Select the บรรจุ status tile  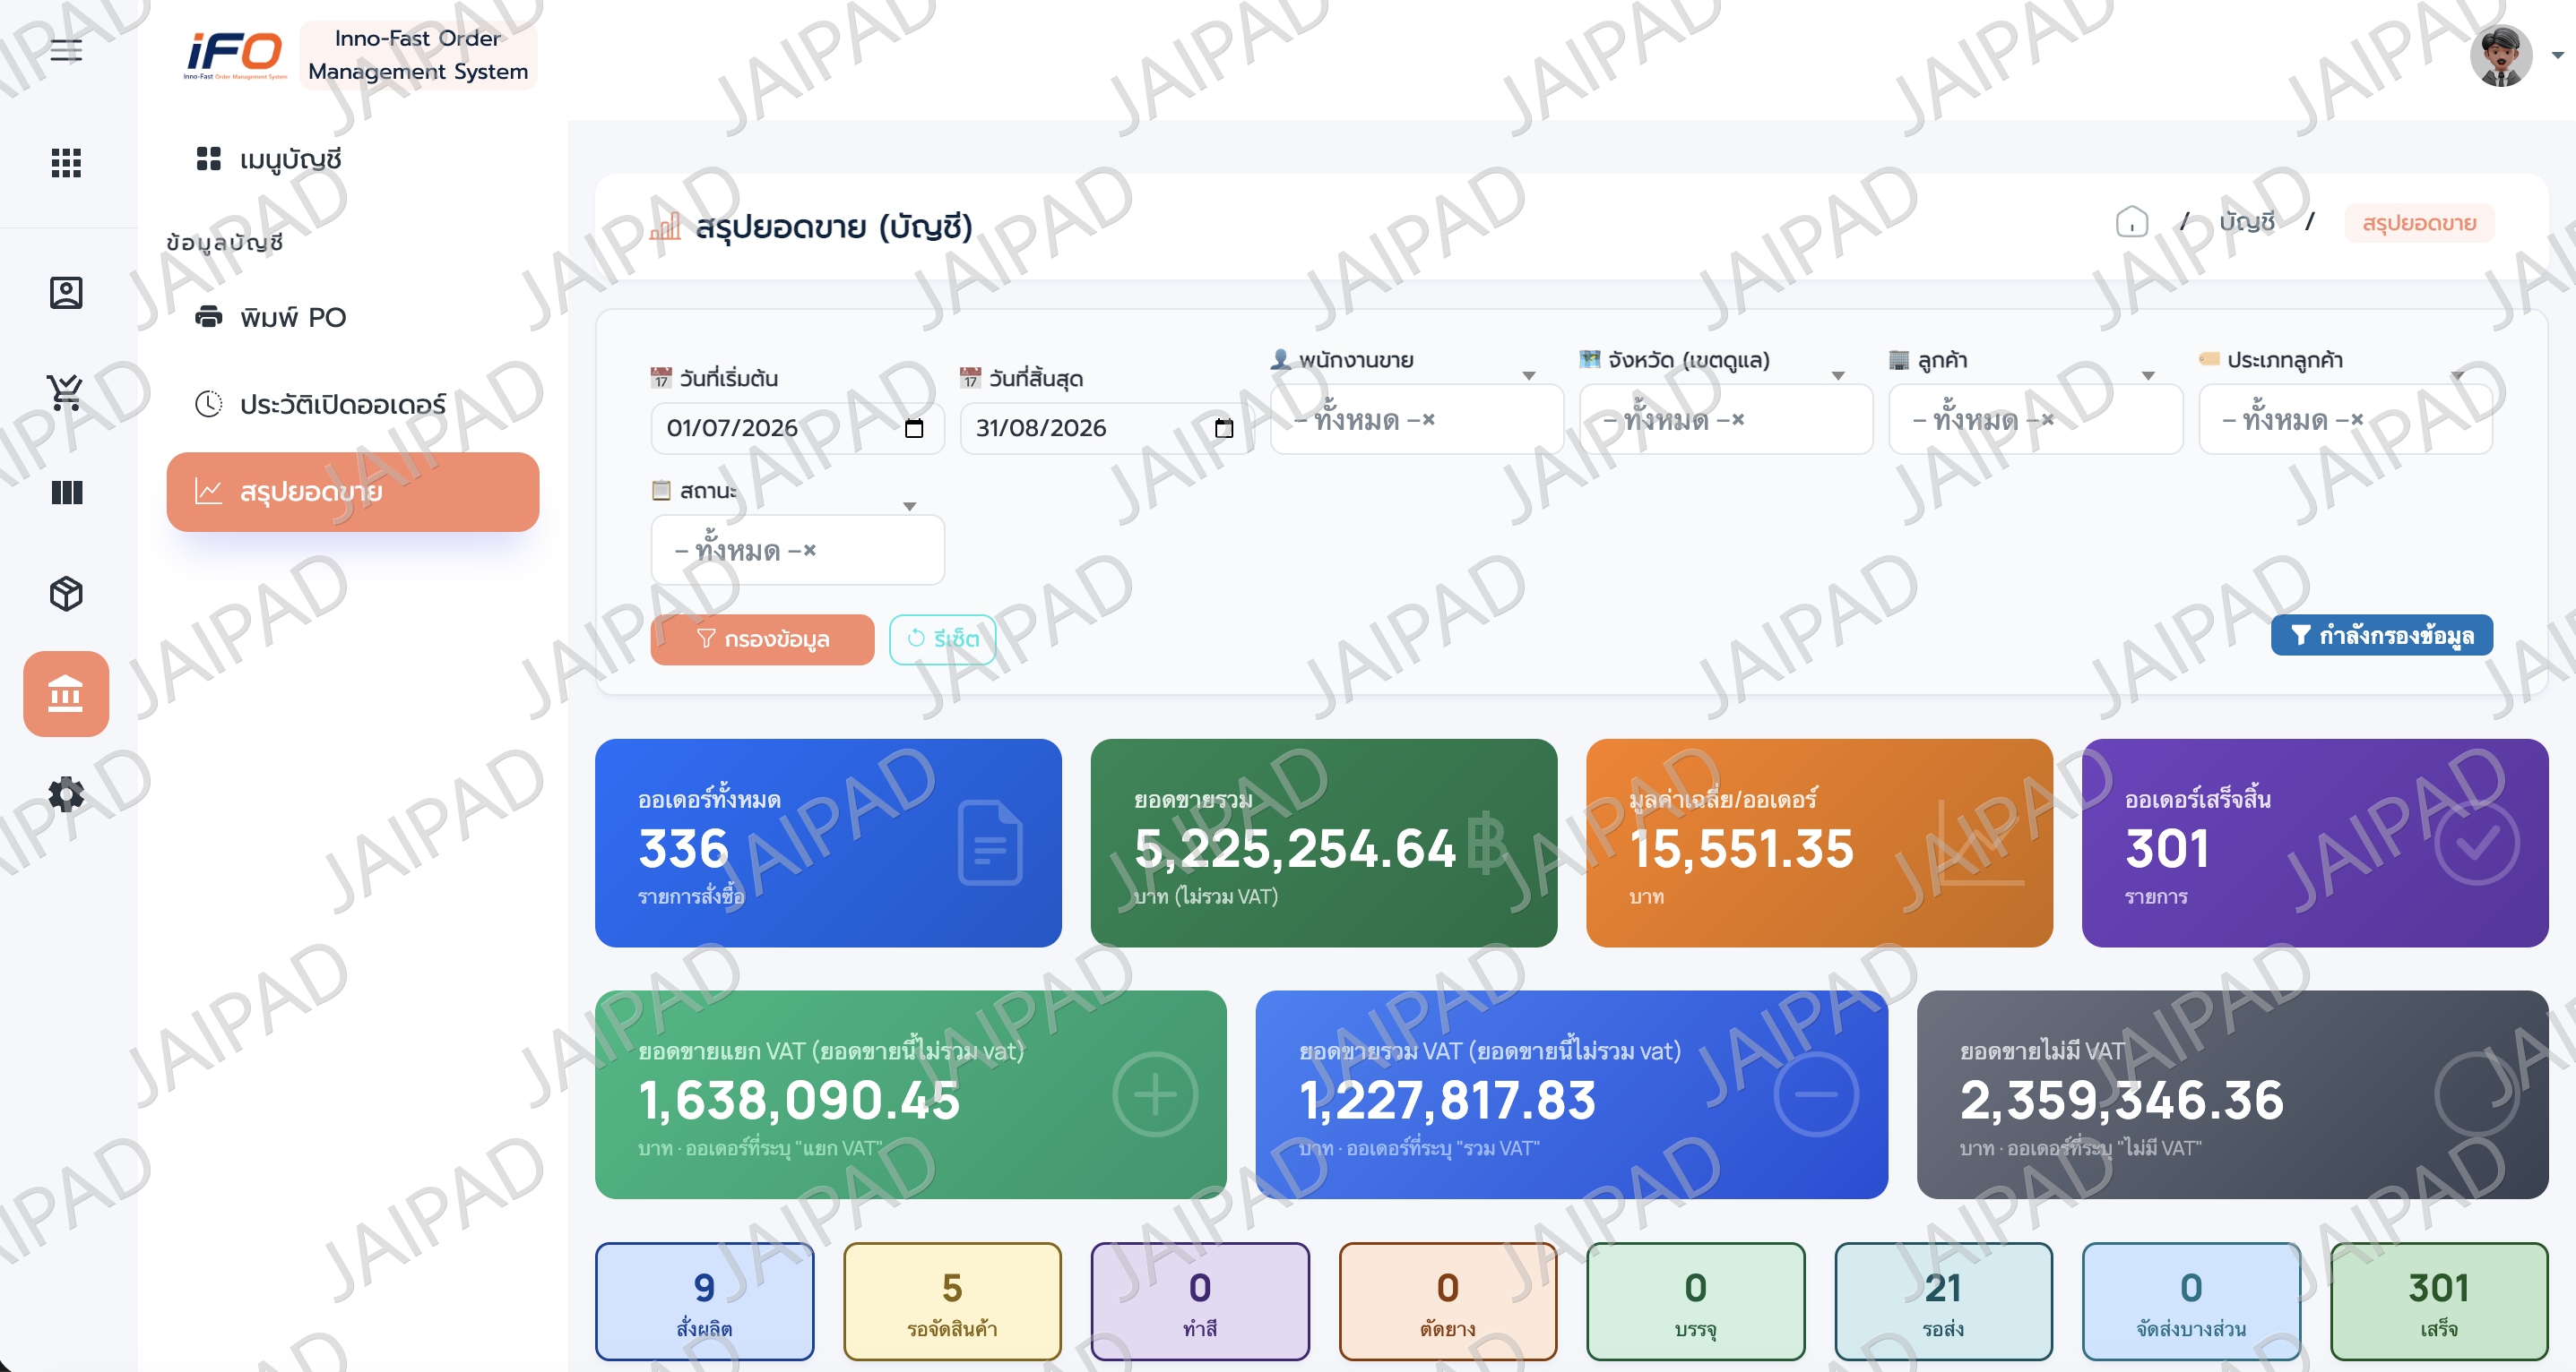click(1695, 1302)
